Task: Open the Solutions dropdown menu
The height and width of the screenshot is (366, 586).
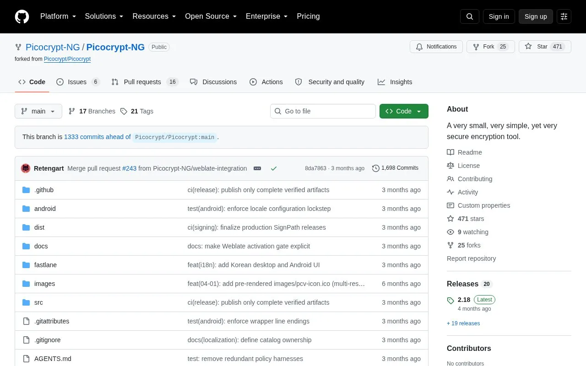Action: coord(104,16)
